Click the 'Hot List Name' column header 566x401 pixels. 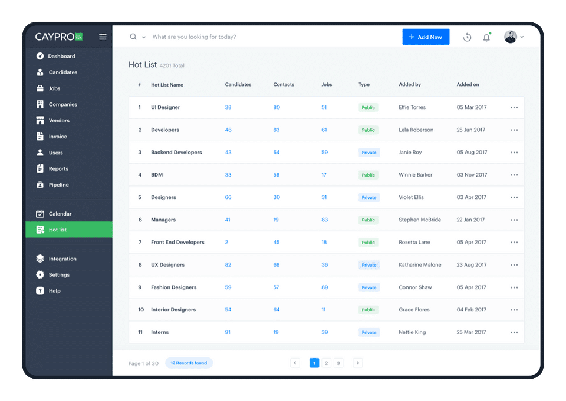[167, 85]
